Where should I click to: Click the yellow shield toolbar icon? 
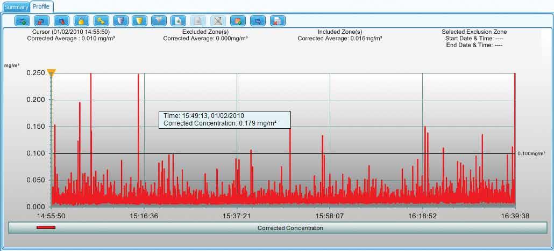pyautogui.click(x=139, y=21)
